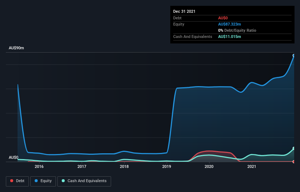The height and width of the screenshot is (192, 300).
Task: Click the AU$90m y-axis label
Action: click(16, 48)
